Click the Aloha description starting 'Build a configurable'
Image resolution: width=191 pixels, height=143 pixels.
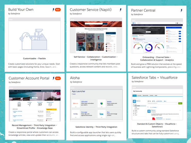[x=96, y=134]
